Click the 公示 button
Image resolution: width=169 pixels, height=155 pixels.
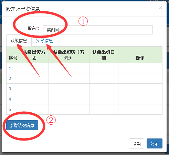[155, 144]
